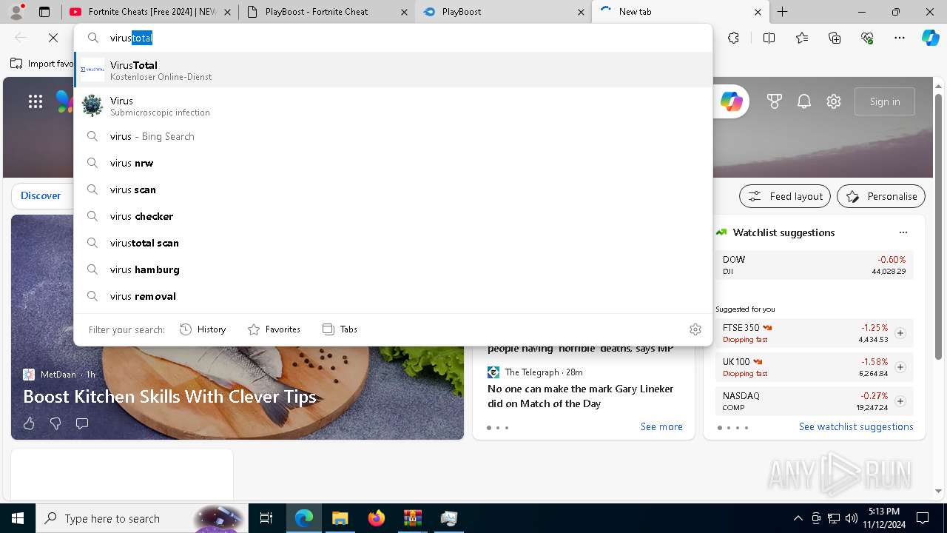Viewport: 947px width, 533px height.
Task: Click the Sign in button
Action: pyautogui.click(x=885, y=101)
